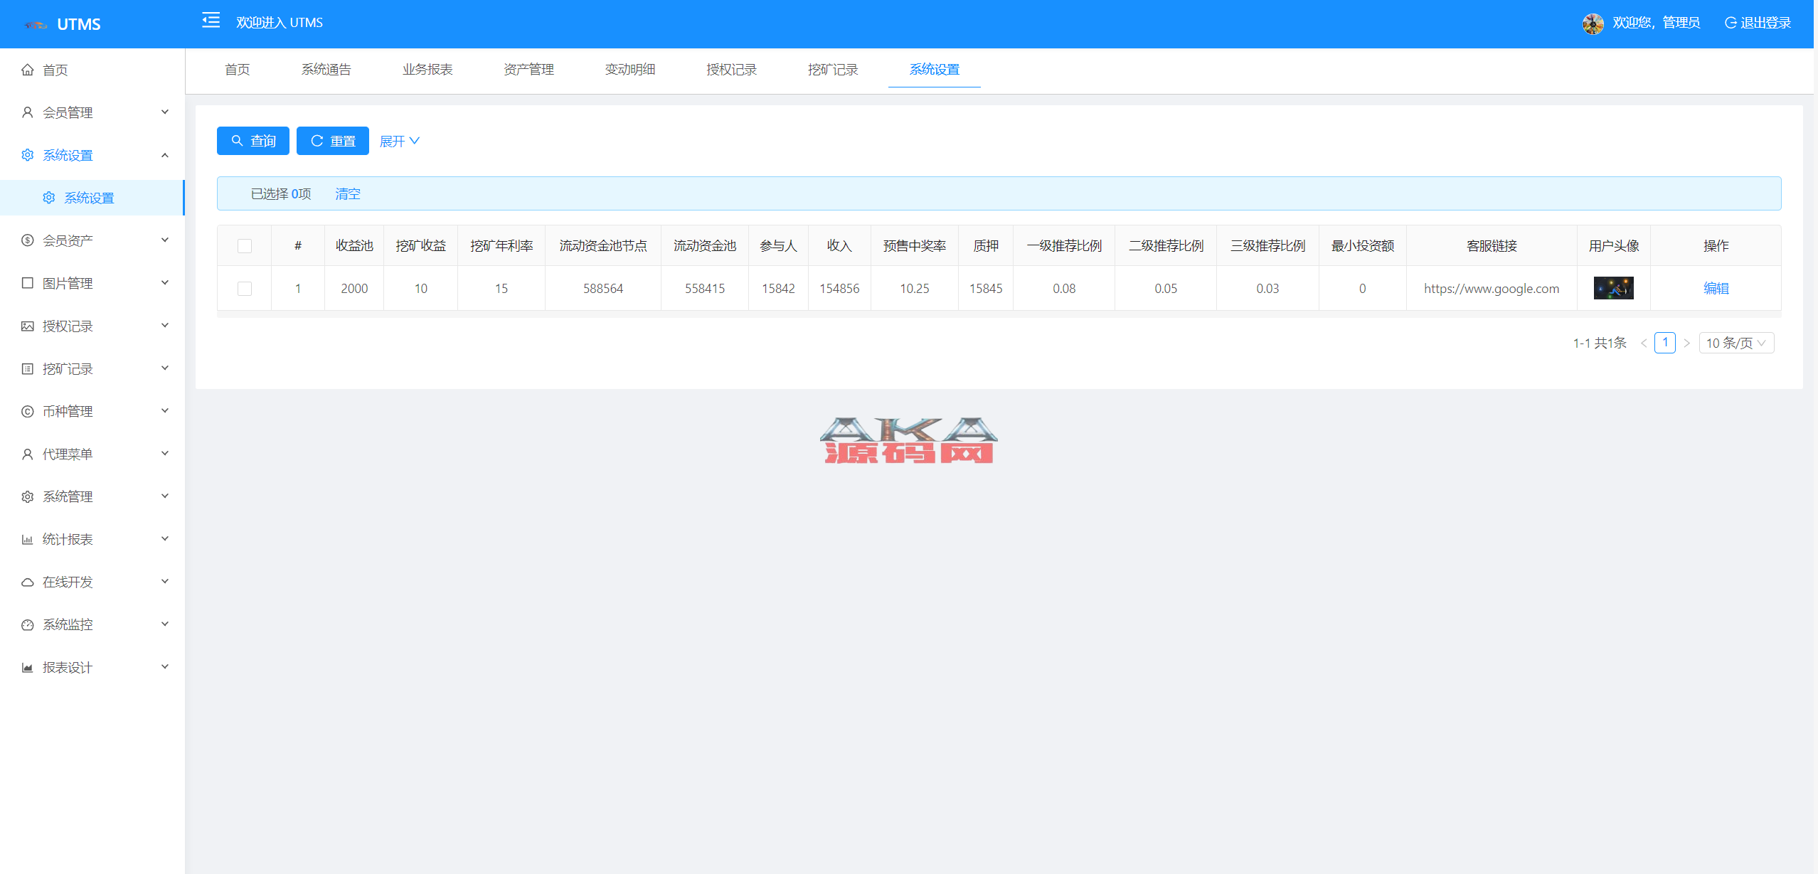Click the home icon in the sidebar
1818x874 pixels.
[28, 70]
